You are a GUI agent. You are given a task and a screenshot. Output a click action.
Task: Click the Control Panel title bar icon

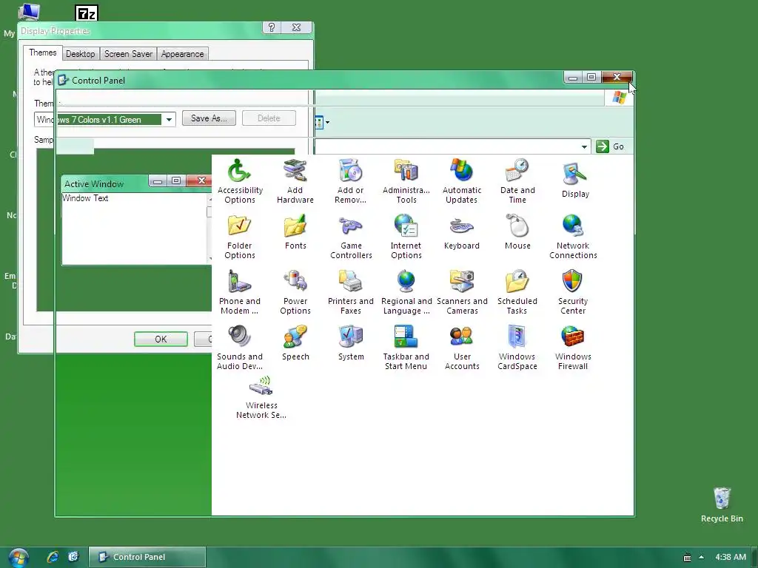(63, 80)
